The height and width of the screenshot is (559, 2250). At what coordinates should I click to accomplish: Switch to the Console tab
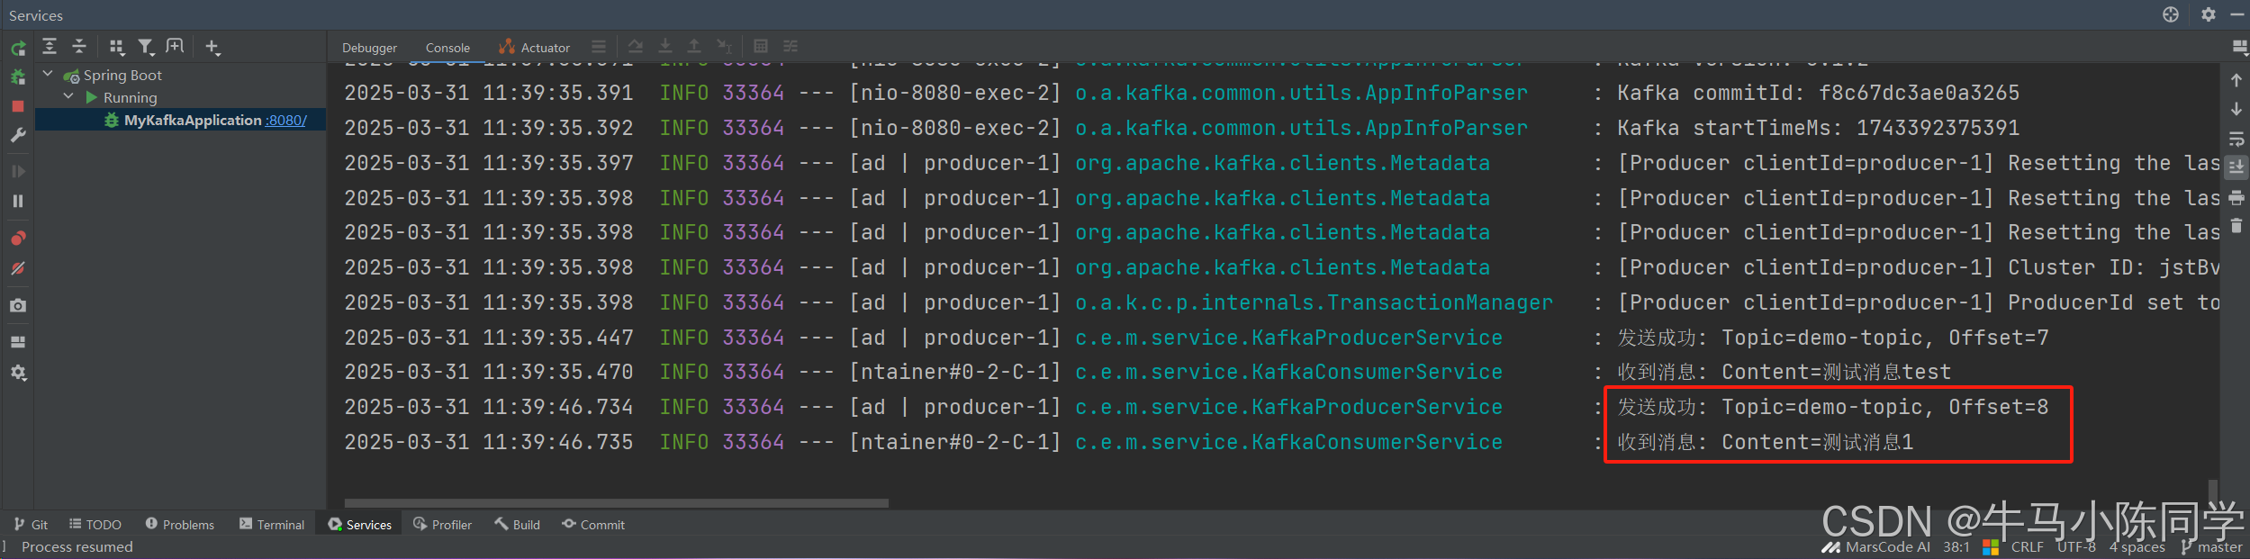coord(447,48)
